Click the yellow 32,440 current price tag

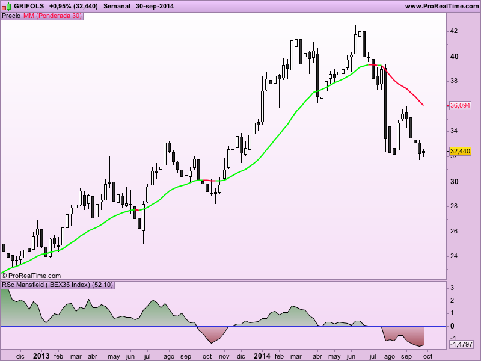tap(460, 151)
